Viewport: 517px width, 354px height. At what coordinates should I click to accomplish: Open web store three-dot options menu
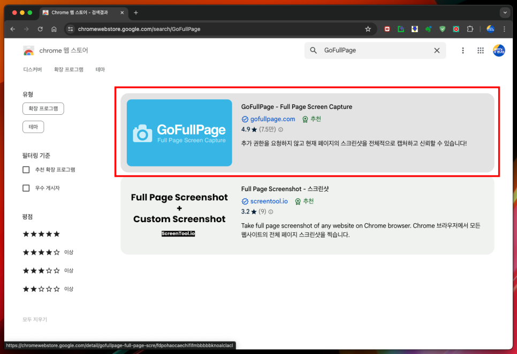click(x=462, y=50)
